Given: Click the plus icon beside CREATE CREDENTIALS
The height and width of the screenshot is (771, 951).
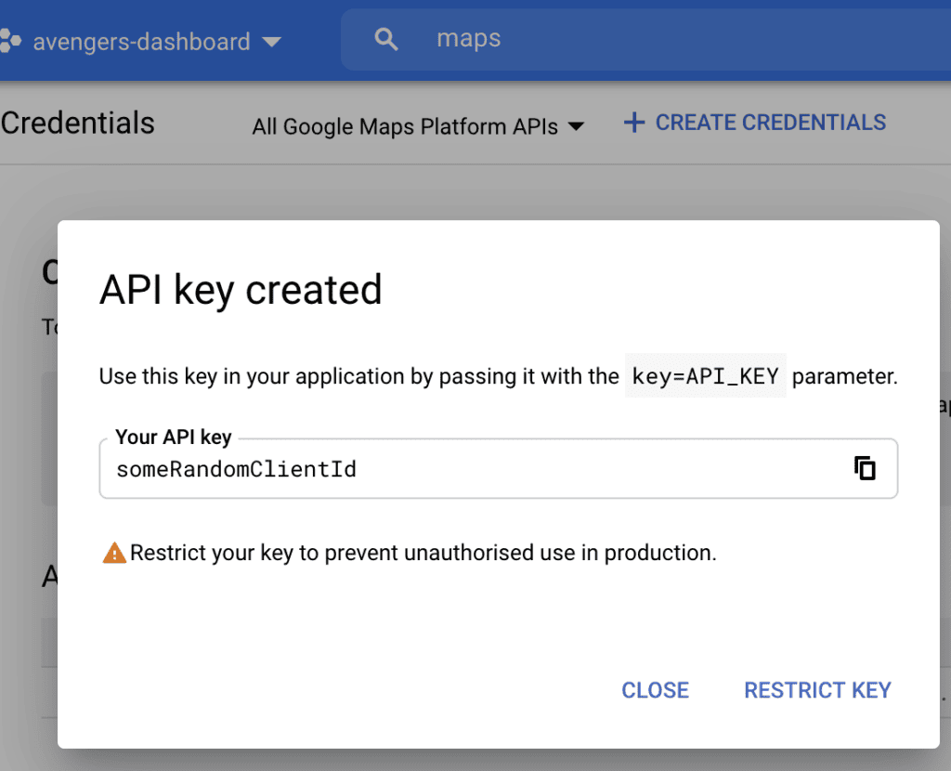Looking at the screenshot, I should pos(634,123).
